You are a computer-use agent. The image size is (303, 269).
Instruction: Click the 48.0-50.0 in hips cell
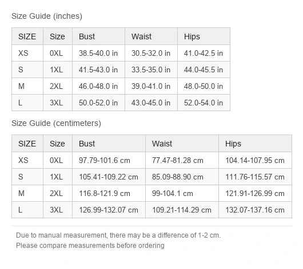click(204, 86)
